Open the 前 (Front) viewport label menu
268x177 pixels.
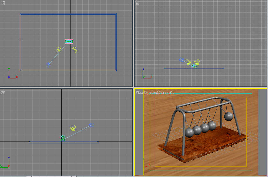point(138,3)
